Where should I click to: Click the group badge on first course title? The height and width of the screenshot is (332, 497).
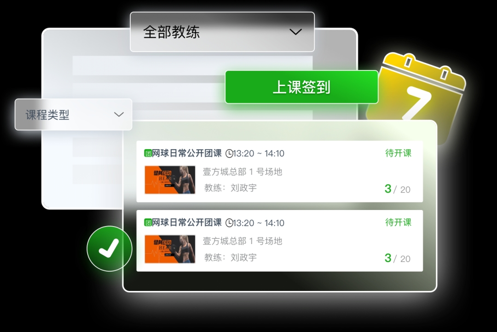pyautogui.click(x=148, y=153)
